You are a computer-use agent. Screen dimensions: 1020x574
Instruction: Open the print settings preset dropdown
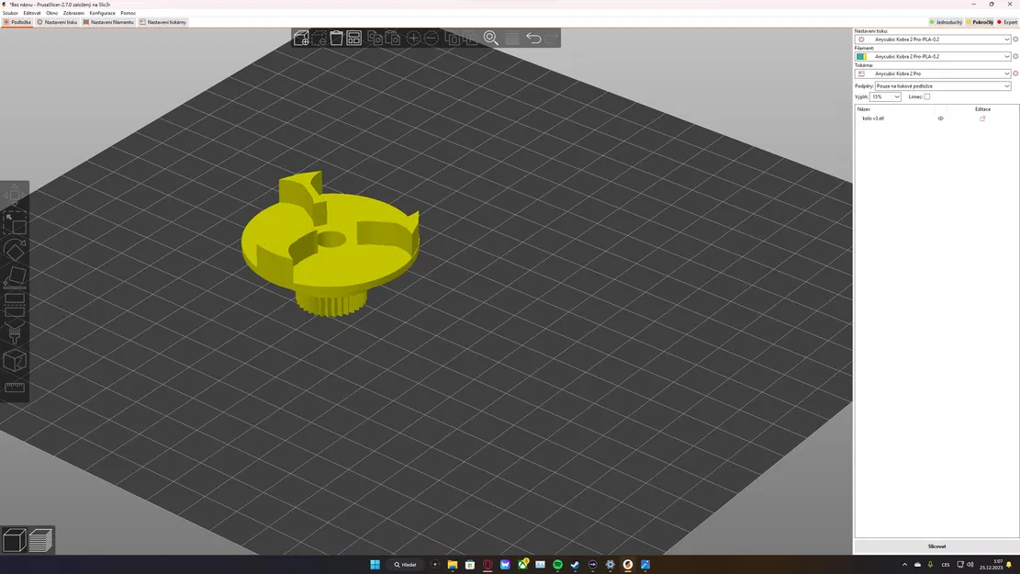(933, 39)
